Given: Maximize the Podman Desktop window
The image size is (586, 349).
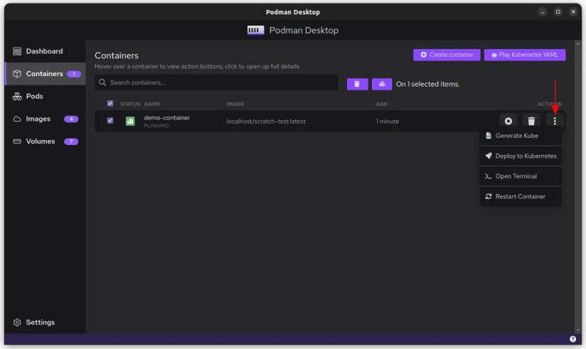Looking at the screenshot, I should [558, 12].
